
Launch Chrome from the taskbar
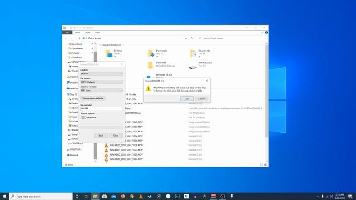pyautogui.click(x=132, y=196)
